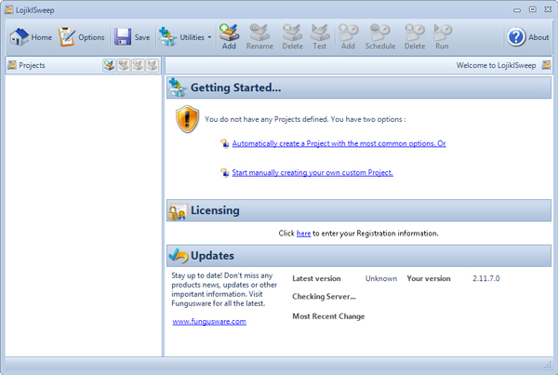
Task: Click the 'Most Recent Change' label
Action: 328,316
